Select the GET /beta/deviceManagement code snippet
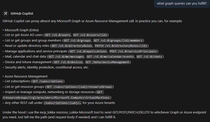This screenshot has height=122, width=210. (x=108, y=62)
